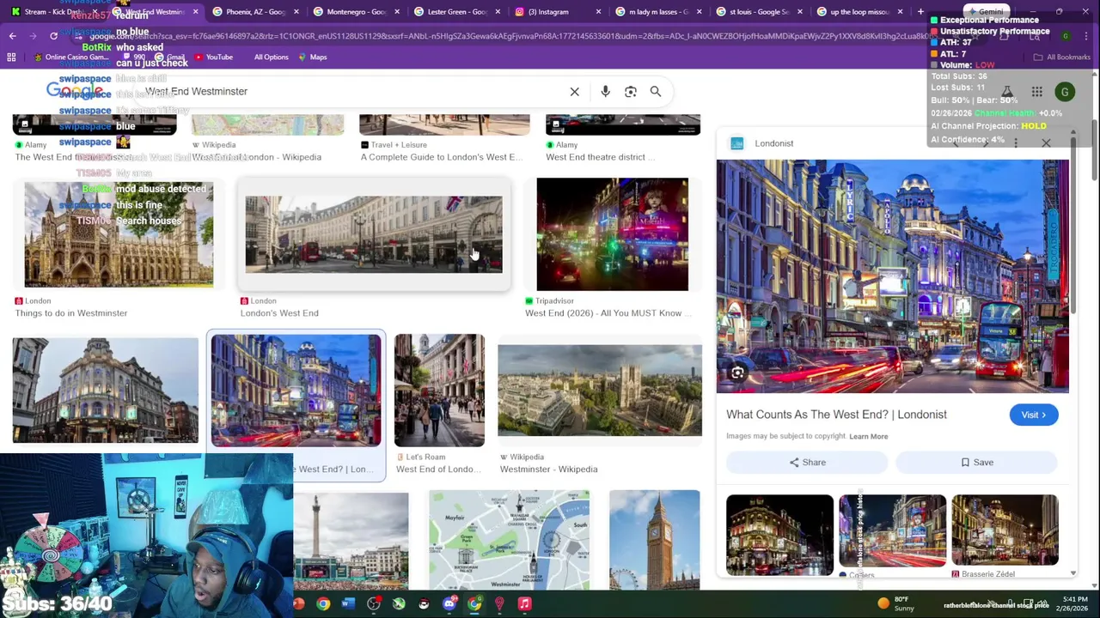1100x618 pixels.
Task: Open the Big Ben image result
Action: point(654,540)
